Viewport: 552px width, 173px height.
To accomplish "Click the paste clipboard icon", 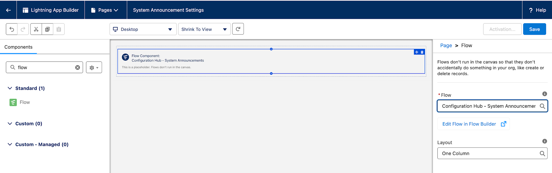I will coord(59,29).
